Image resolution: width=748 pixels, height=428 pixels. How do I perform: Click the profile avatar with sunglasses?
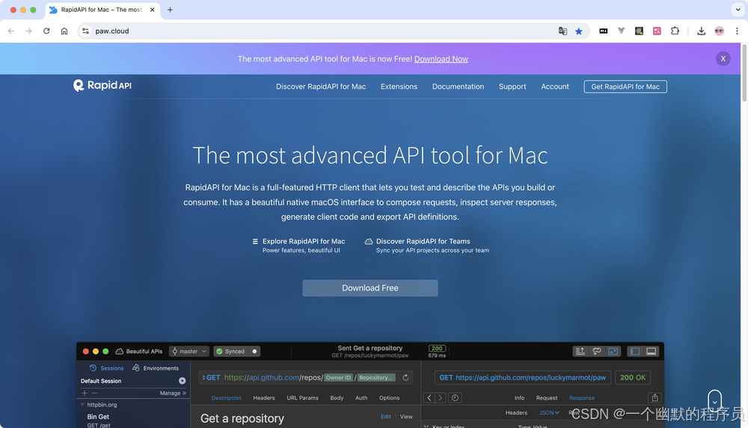[720, 31]
